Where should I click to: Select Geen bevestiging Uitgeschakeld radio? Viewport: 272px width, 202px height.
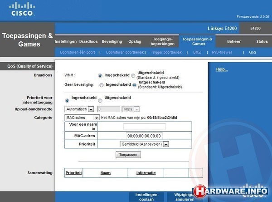pyautogui.click(x=135, y=85)
